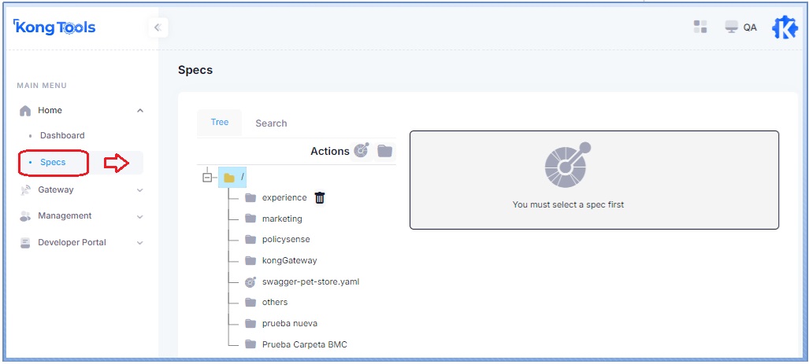Image resolution: width=809 pixels, height=364 pixels.
Task: Click the Kong user avatar icon
Action: click(784, 28)
